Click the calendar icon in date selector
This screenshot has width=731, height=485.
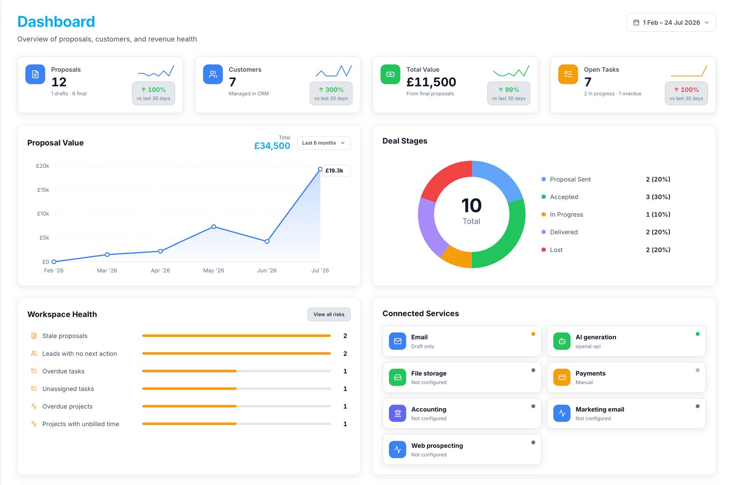coord(636,22)
